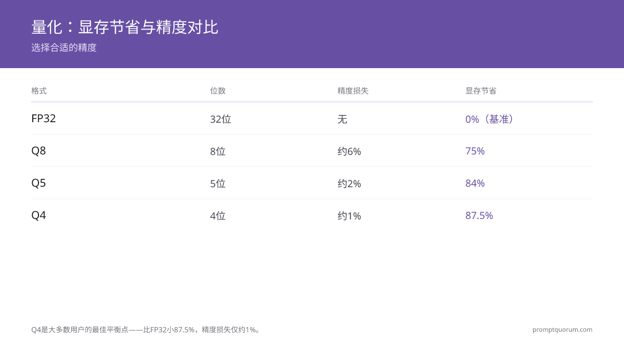The width and height of the screenshot is (624, 351).
Task: Select the Q8 format cell
Action: (x=38, y=151)
